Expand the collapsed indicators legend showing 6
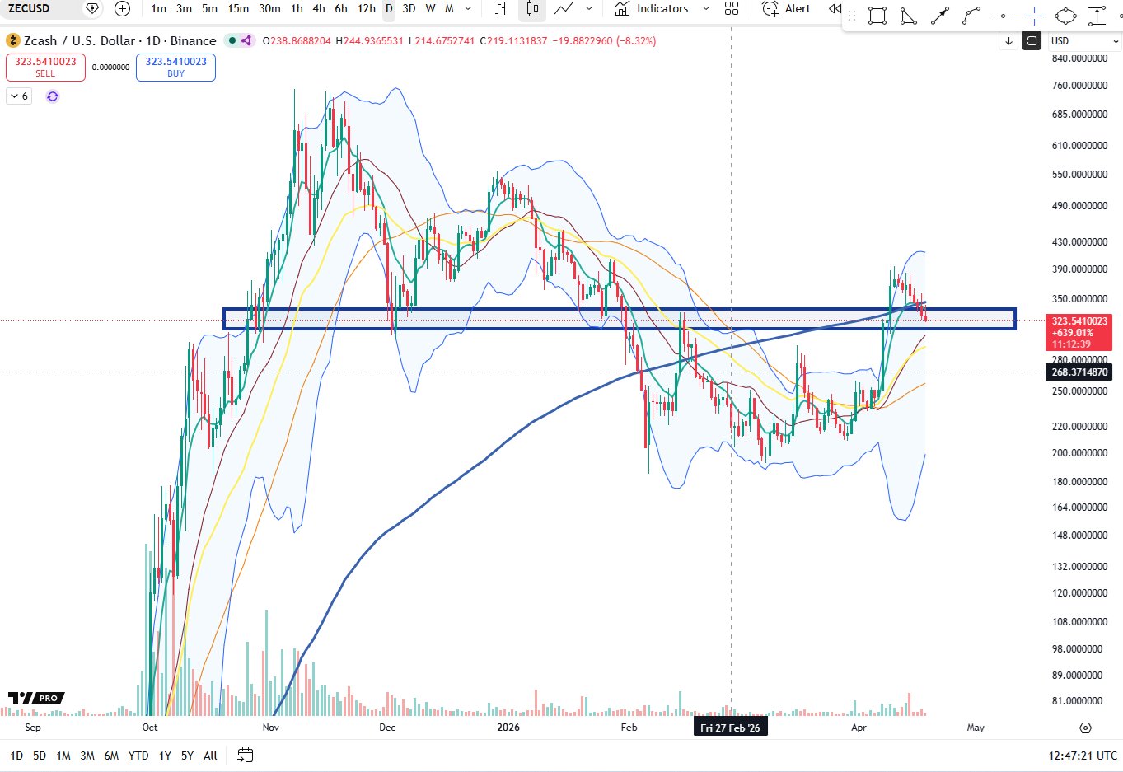The image size is (1123, 772). click(x=18, y=96)
